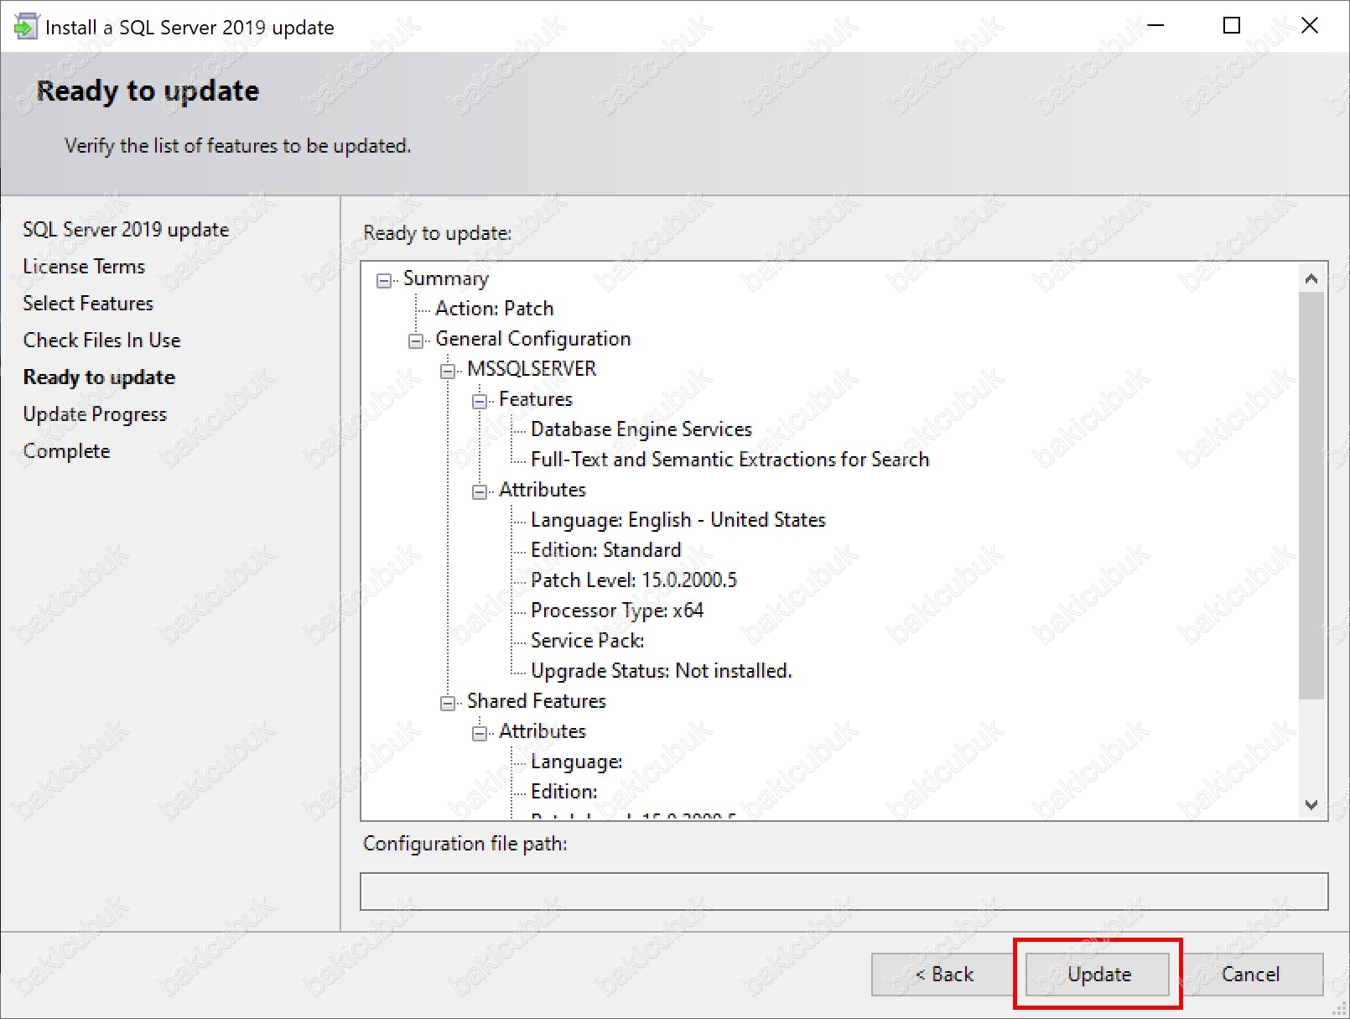Minimize the installer window

point(1155,26)
